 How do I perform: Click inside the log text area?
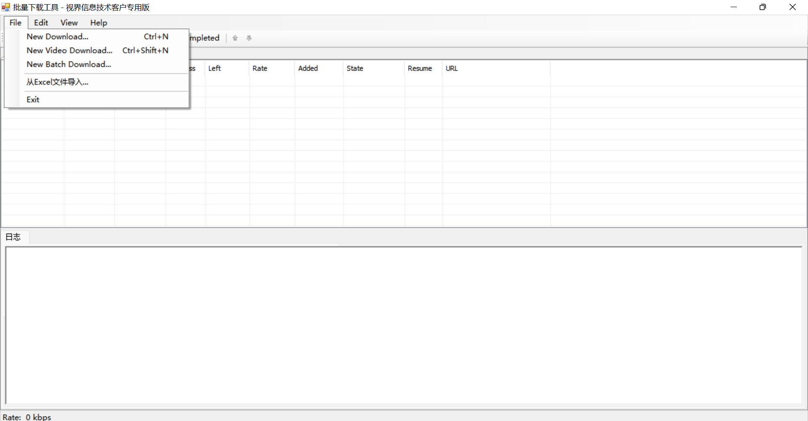(x=403, y=325)
